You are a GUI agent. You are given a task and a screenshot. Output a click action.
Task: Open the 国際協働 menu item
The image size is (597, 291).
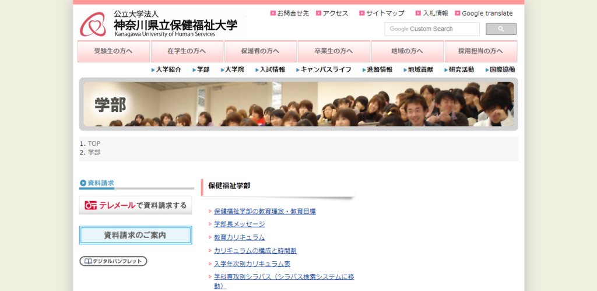[500, 70]
